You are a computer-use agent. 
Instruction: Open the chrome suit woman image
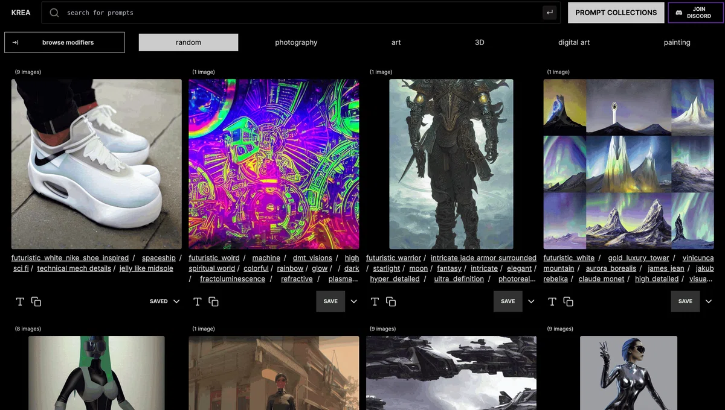[628, 373]
